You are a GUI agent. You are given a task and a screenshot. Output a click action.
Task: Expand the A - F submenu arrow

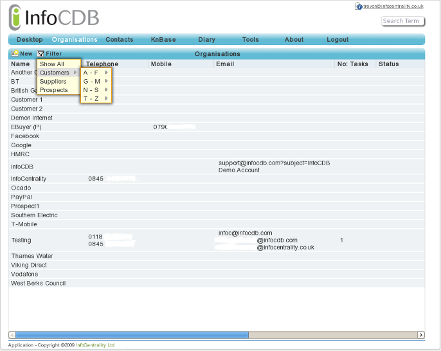coord(106,73)
